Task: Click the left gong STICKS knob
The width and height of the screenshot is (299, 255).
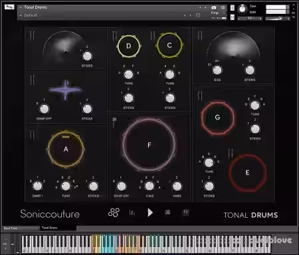Action: tap(87, 56)
